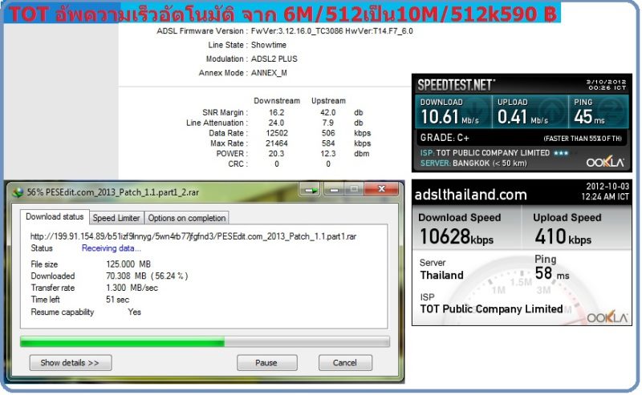This screenshot has height=395, width=642.
Task: Click the upstream SNR Margin 42.0
Action: point(328,112)
